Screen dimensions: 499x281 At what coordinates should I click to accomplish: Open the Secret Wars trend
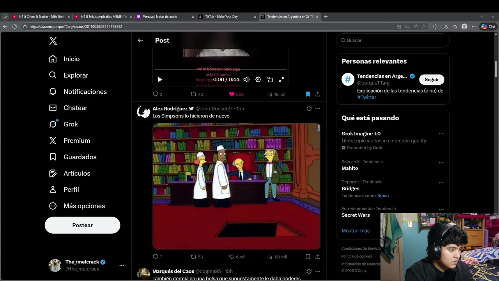(356, 215)
